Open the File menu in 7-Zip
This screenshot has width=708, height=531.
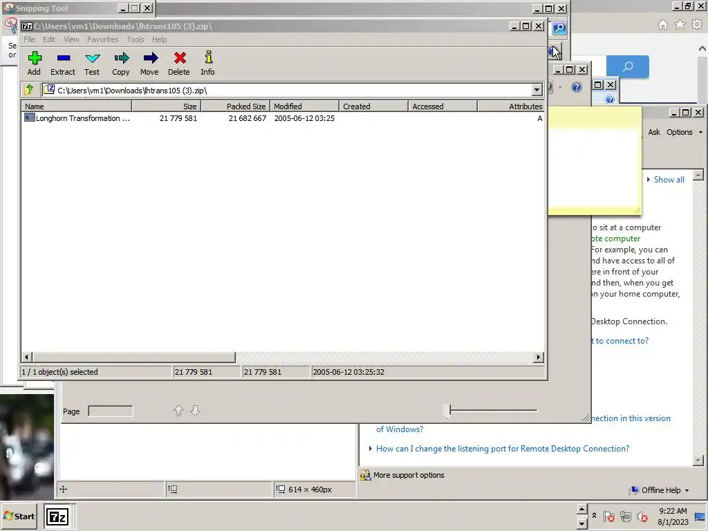tap(29, 39)
